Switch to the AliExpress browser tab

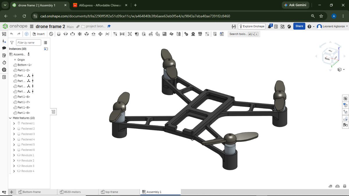[x=100, y=5]
